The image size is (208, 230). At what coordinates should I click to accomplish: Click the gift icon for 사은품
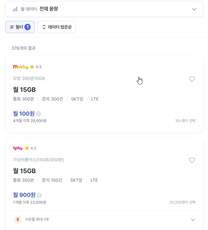tap(18, 220)
